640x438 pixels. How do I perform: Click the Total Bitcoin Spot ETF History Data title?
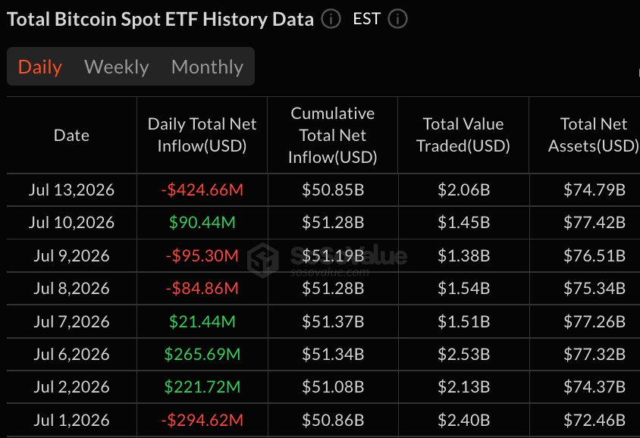coord(161,20)
